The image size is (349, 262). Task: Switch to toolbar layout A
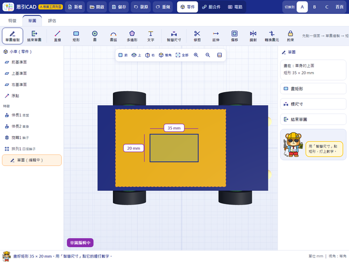coord(303,7)
